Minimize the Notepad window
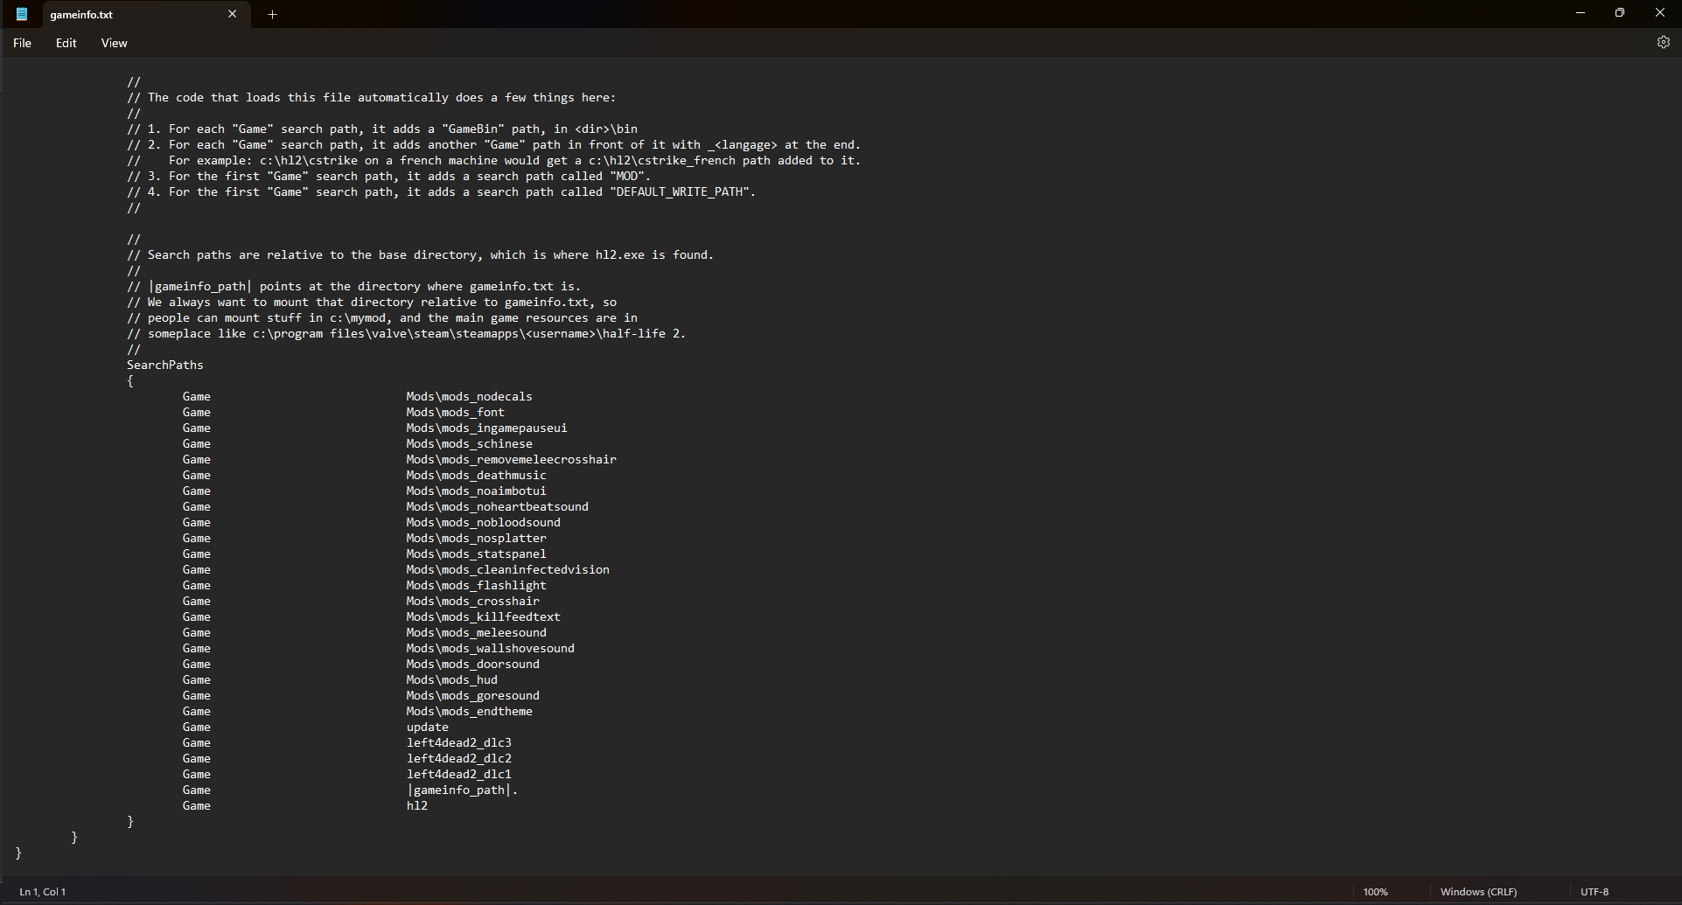 1580,13
